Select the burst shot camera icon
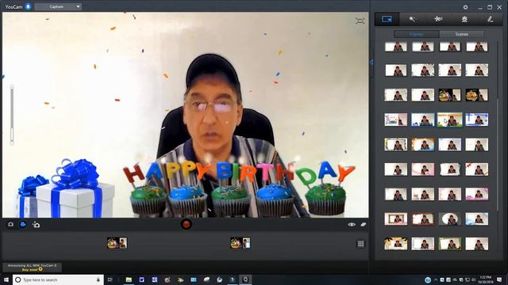This screenshot has width=508, height=285. [x=36, y=224]
